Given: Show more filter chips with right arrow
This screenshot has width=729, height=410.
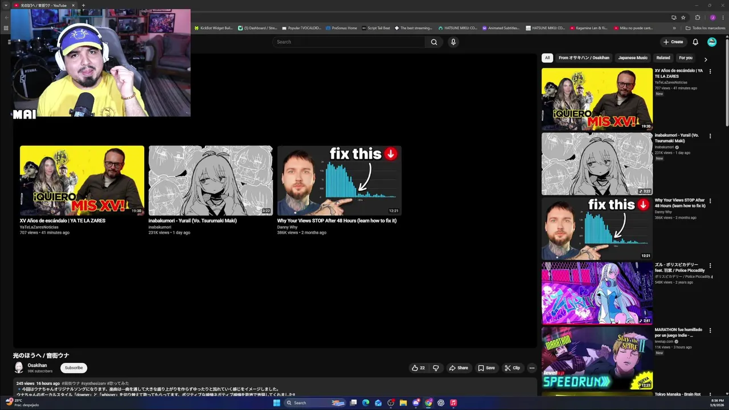Looking at the screenshot, I should (x=706, y=59).
